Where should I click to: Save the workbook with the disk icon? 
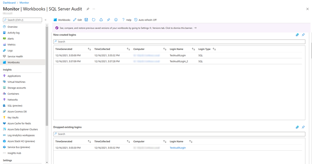coord(86,20)
